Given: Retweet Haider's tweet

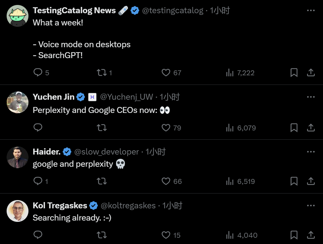Looking at the screenshot, I should (101, 181).
